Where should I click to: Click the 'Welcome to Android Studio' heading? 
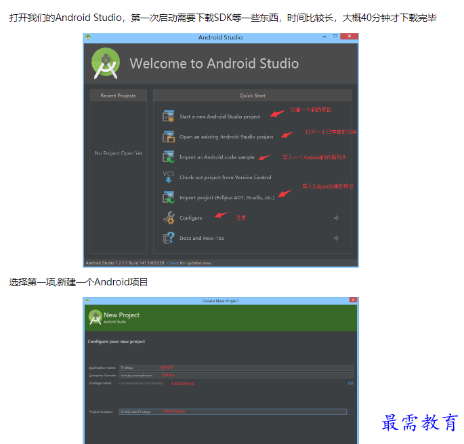tap(214, 64)
